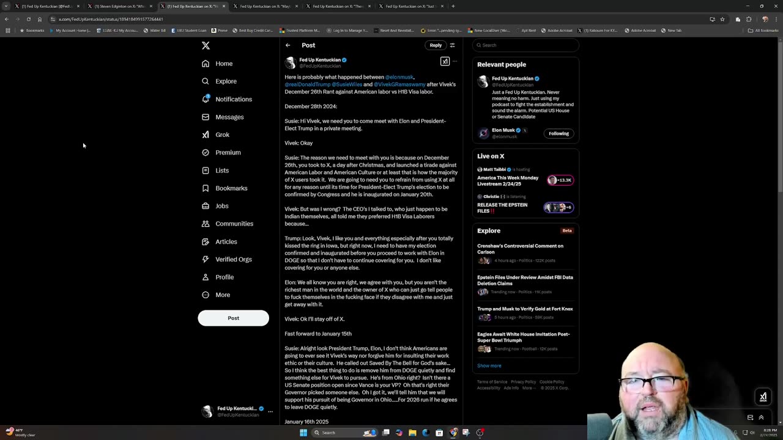The image size is (783, 440).
Task: Click the Windows taskbar search box
Action: pyautogui.click(x=346, y=433)
